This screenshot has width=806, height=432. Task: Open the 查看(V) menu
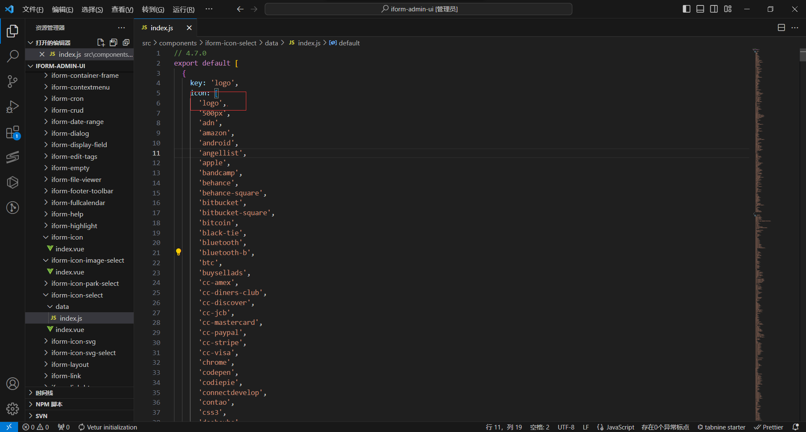[x=122, y=9]
